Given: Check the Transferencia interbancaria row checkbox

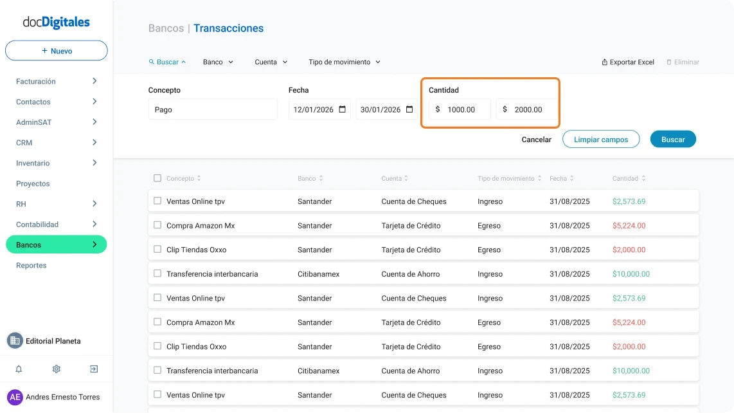Looking at the screenshot, I should 156,273.
